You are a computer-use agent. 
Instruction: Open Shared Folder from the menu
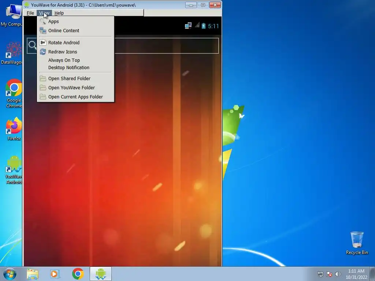pos(75,79)
